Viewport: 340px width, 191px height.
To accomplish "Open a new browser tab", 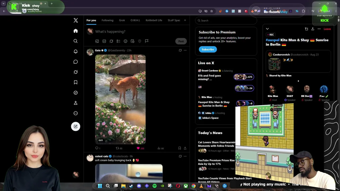I will [x=52, y=4].
